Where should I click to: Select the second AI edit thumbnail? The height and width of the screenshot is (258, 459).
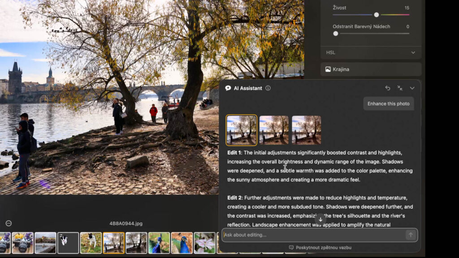pyautogui.click(x=274, y=130)
